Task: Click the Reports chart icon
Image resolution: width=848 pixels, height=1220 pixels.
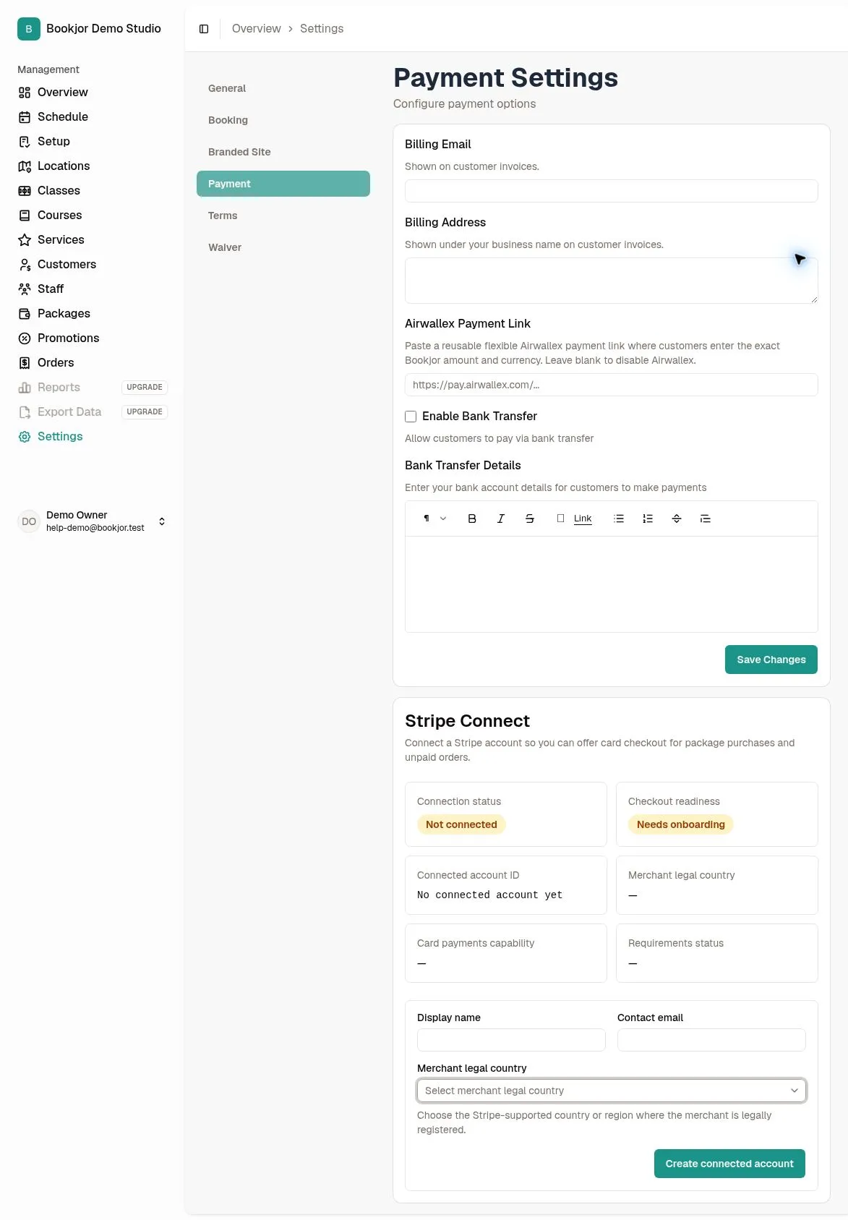Action: [25, 388]
